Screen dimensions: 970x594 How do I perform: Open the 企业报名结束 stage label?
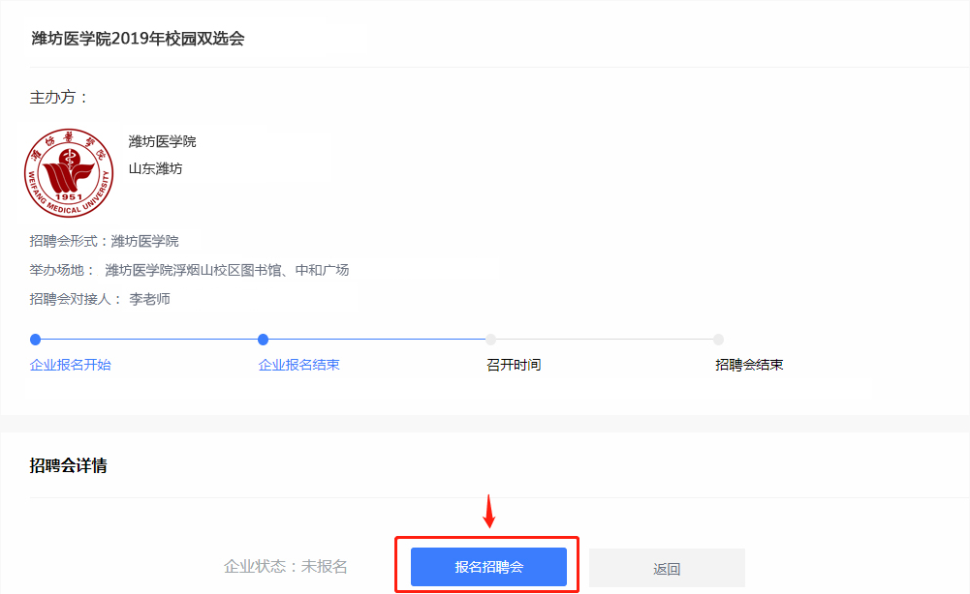[x=298, y=366]
